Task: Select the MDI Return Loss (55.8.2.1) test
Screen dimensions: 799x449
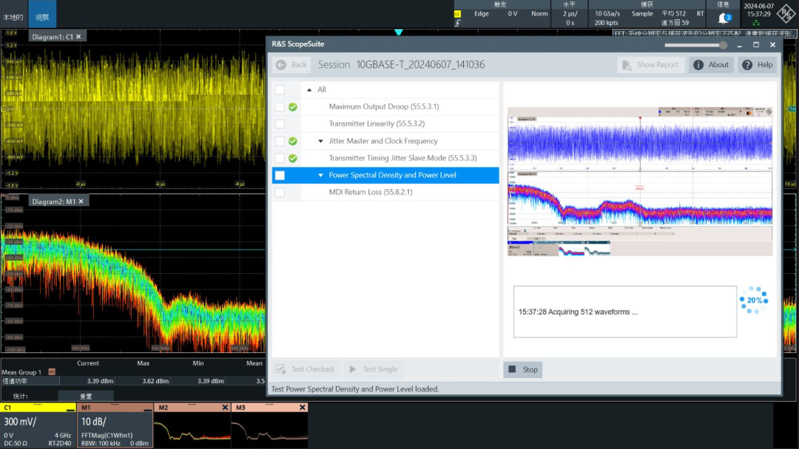Action: click(371, 192)
